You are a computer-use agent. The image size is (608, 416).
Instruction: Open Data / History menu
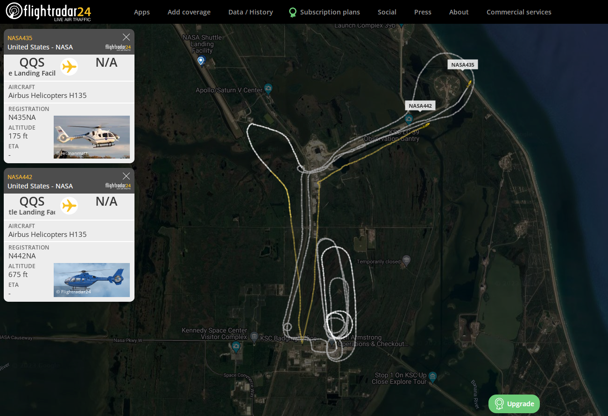coord(251,12)
